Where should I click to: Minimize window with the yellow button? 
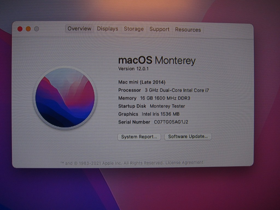[28, 29]
